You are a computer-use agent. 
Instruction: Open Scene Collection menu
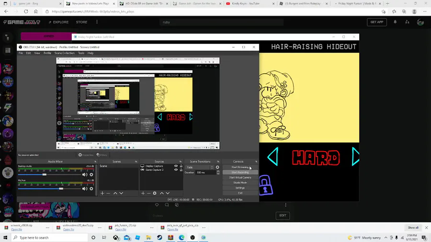click(x=64, y=53)
